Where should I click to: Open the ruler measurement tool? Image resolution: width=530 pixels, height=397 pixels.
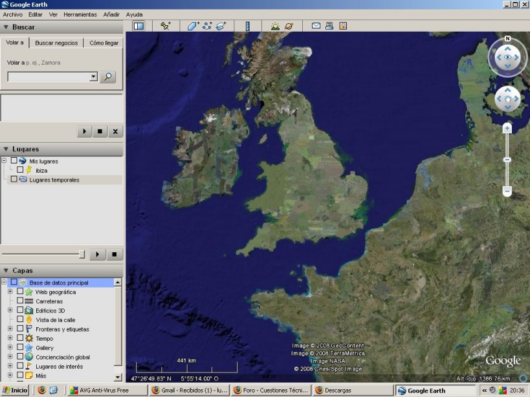pos(248,26)
